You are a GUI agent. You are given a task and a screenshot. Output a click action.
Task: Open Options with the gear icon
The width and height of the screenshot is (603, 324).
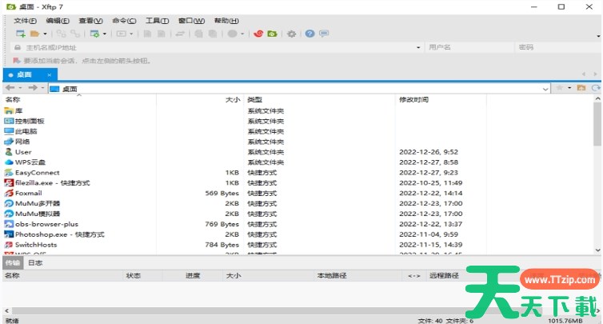point(291,34)
